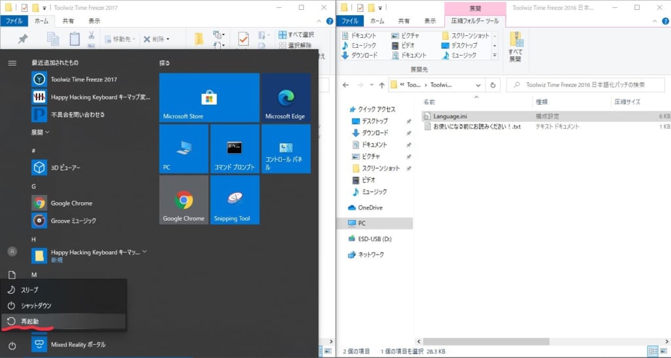This screenshot has height=358, width=671.
Task: Open Google Chrome in the app list
Action: [x=91, y=203]
